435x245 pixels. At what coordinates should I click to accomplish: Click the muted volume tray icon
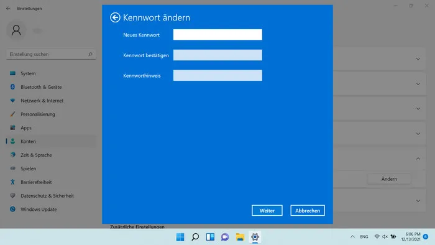(385, 237)
